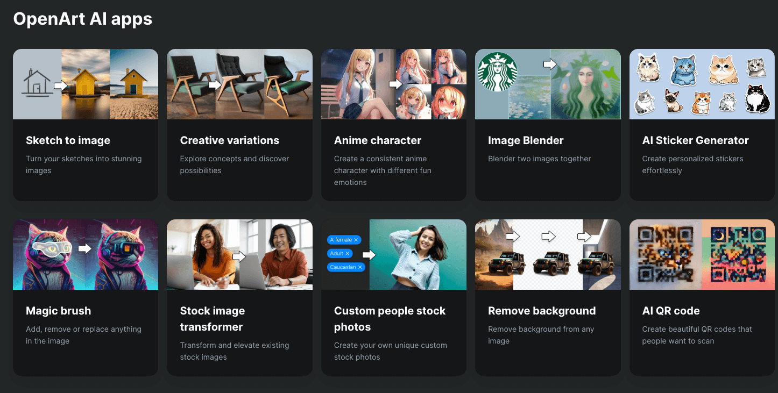
Task: Launch the Stock image transformer
Action: 239,296
